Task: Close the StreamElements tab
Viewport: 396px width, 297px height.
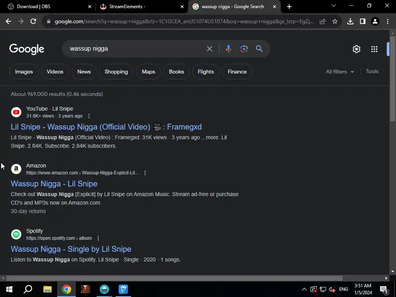Action: click(x=182, y=7)
